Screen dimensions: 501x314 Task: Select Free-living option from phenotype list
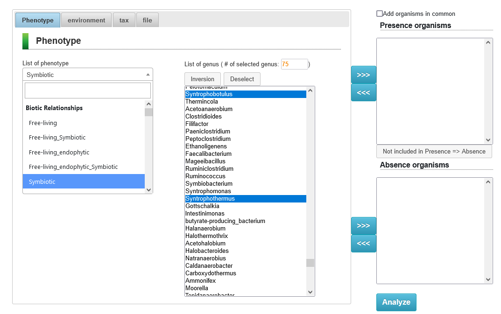click(43, 123)
